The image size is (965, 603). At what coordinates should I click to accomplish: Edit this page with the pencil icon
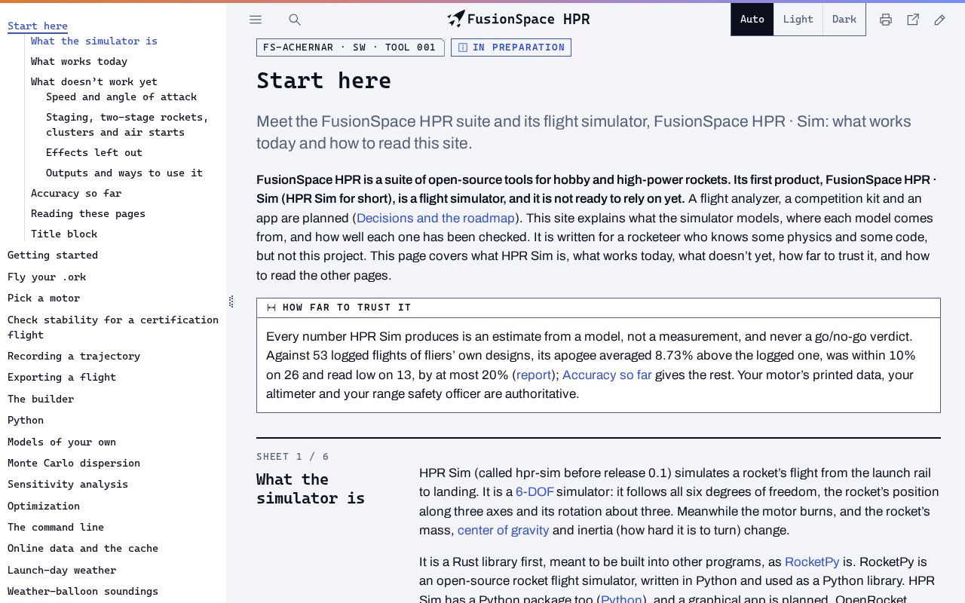pyautogui.click(x=940, y=20)
